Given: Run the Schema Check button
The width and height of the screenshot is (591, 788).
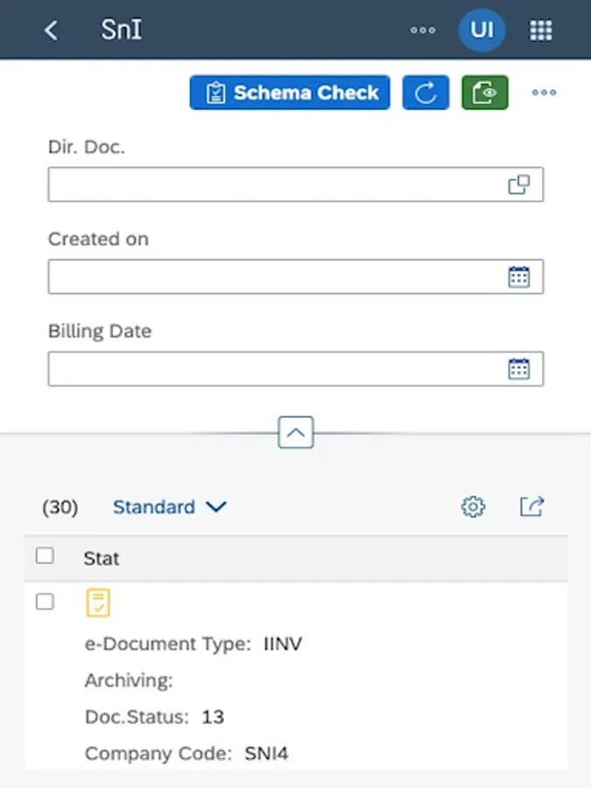Looking at the screenshot, I should [290, 93].
